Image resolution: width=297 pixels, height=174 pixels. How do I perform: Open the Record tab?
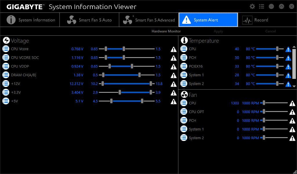point(267,20)
